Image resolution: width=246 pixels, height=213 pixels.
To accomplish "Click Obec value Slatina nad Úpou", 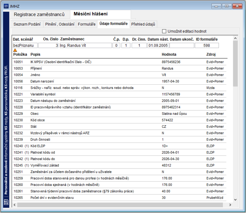I will (x=174, y=114).
